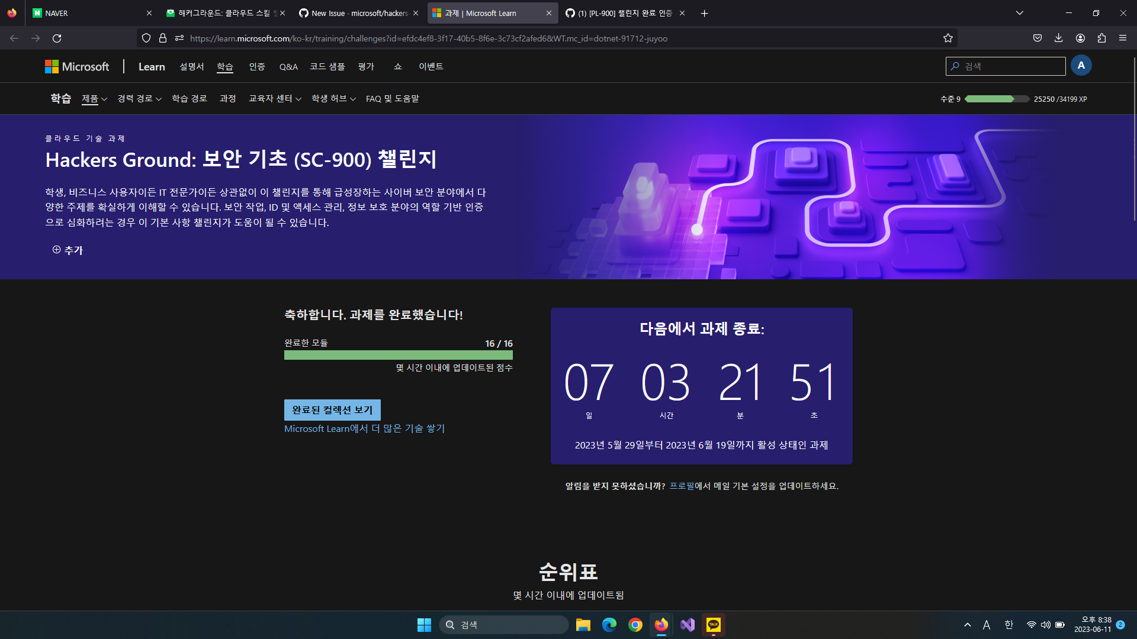
Task: Click the 검색 search field on Microsoft Learn
Action: click(1005, 66)
